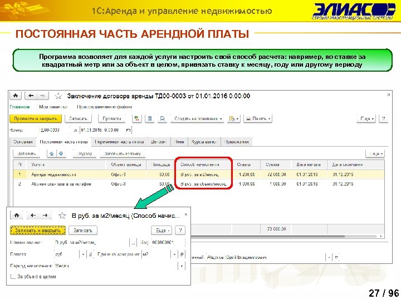Click the 72 000,00 sum cell
This screenshot has height=300, width=401.
click(x=276, y=174)
